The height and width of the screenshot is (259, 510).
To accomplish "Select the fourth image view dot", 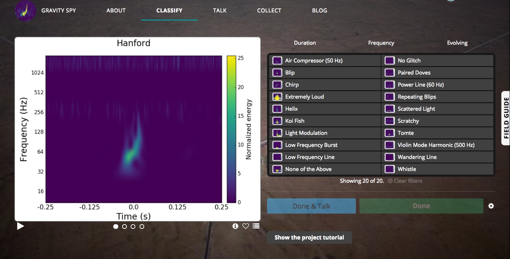I will (x=142, y=226).
